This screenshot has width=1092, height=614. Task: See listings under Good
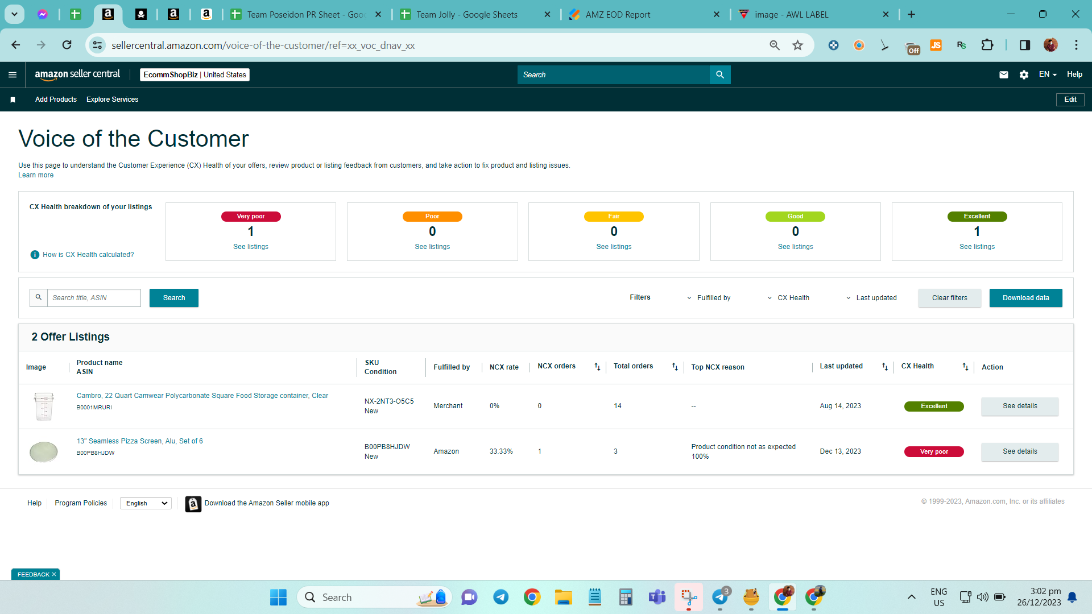coord(795,247)
